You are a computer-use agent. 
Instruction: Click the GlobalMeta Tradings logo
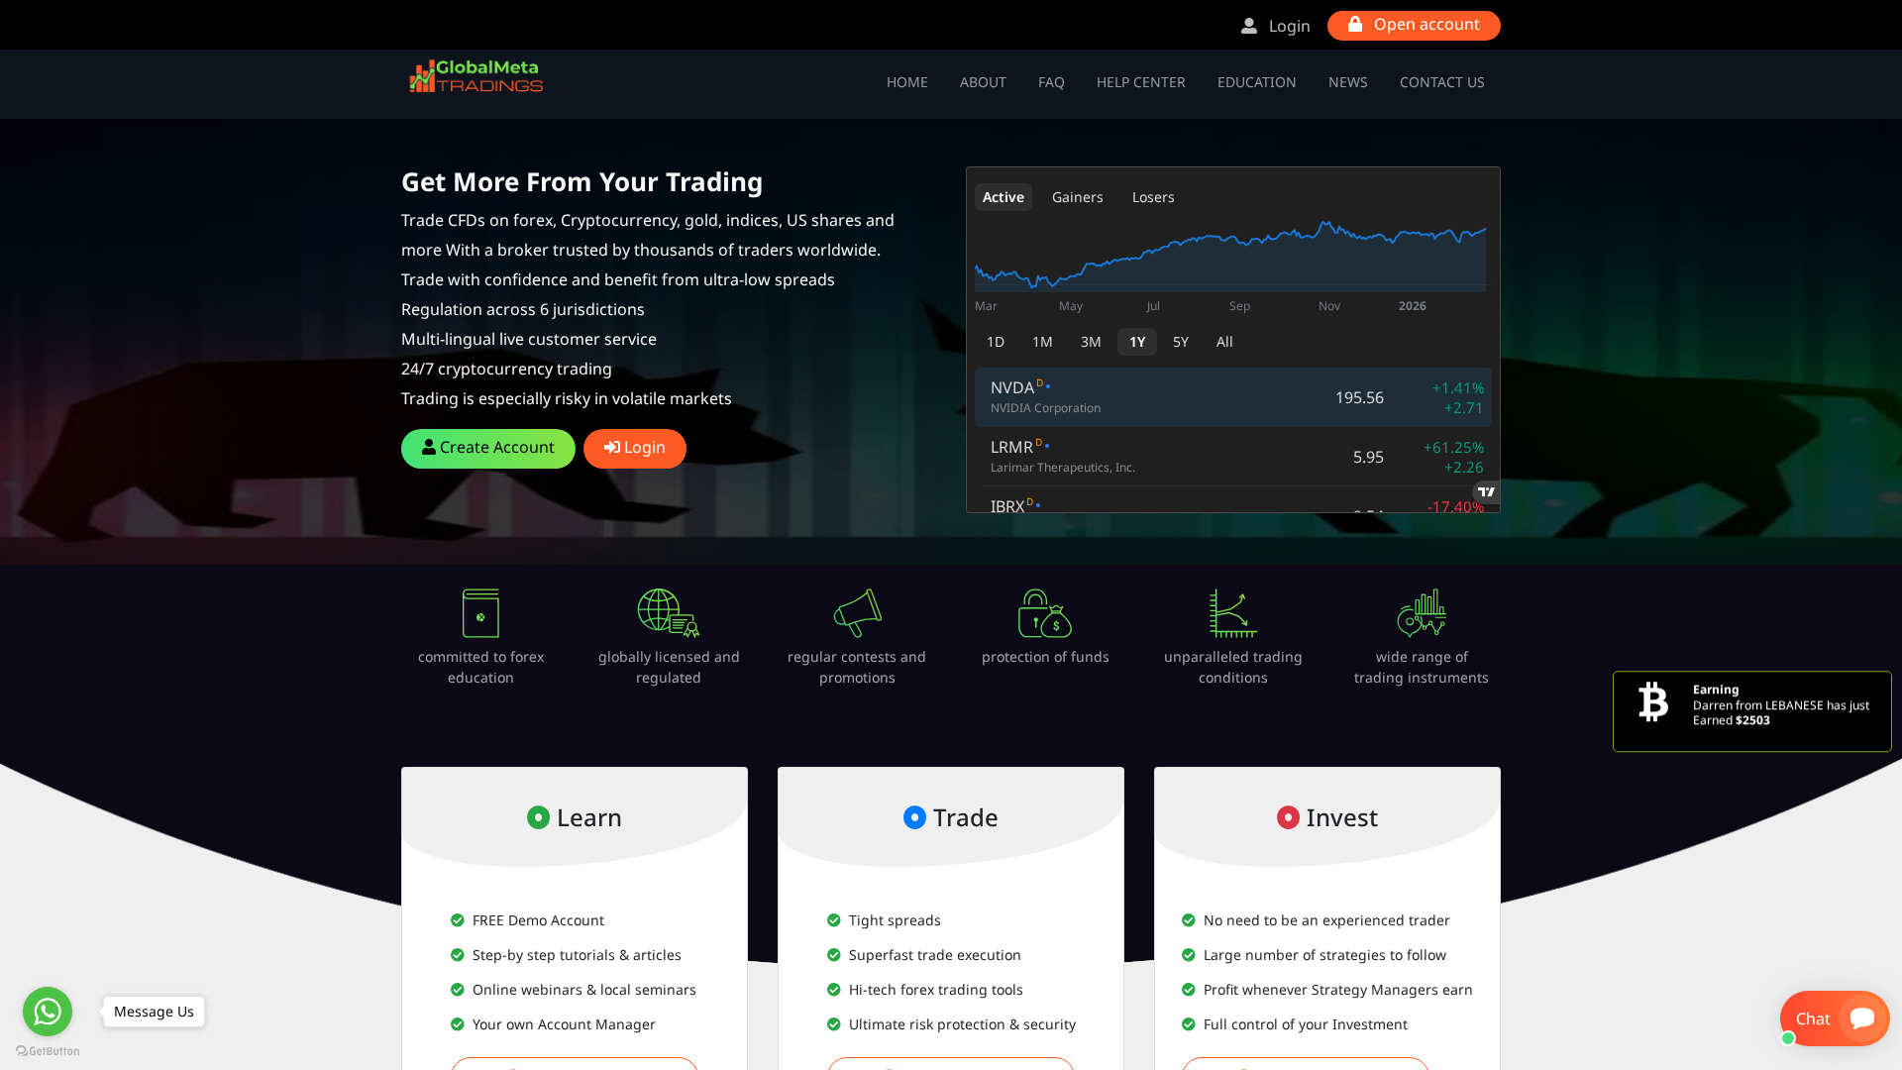pyautogui.click(x=476, y=76)
